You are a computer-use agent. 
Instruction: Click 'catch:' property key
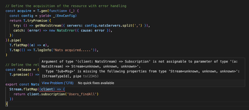click(19, 30)
